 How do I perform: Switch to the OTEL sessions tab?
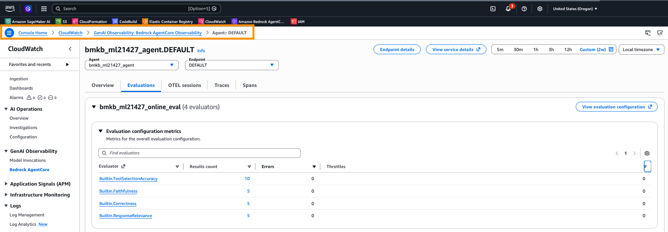click(x=185, y=85)
